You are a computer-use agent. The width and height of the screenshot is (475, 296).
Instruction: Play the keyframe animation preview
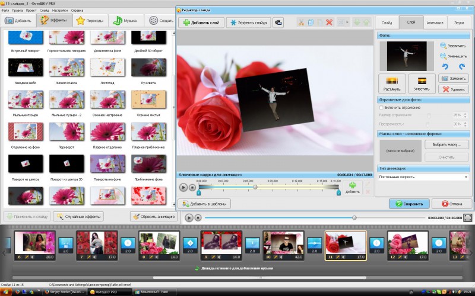tap(183, 188)
